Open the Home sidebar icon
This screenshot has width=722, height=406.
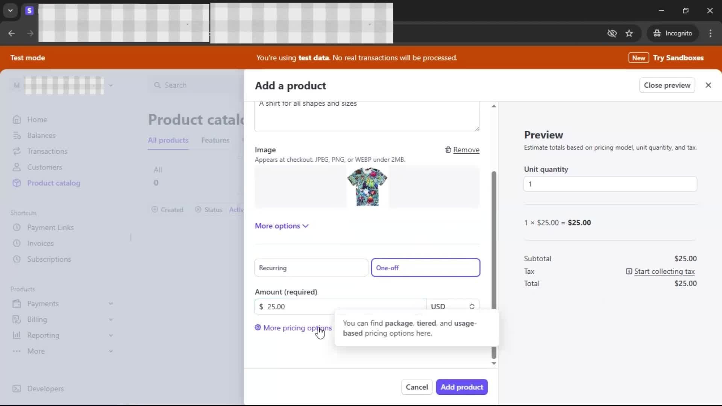(x=17, y=120)
